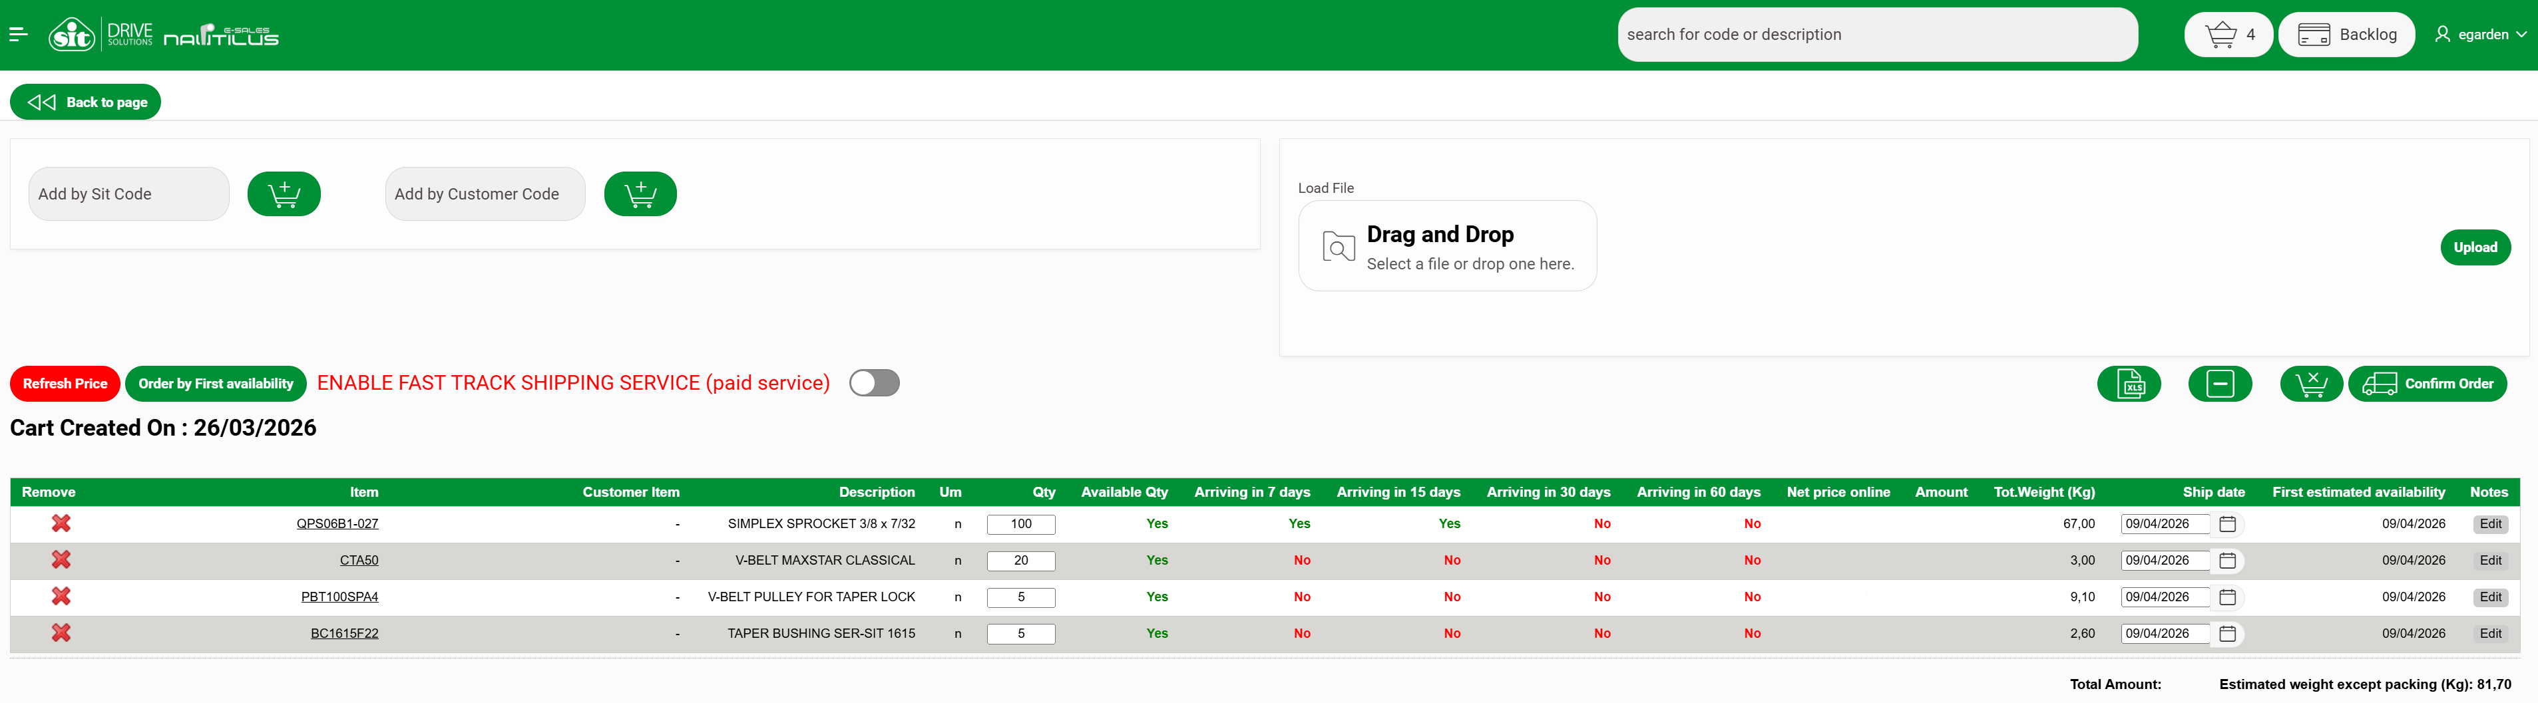Open the Backlog page
Viewport: 2538px width, 703px height.
point(2346,35)
